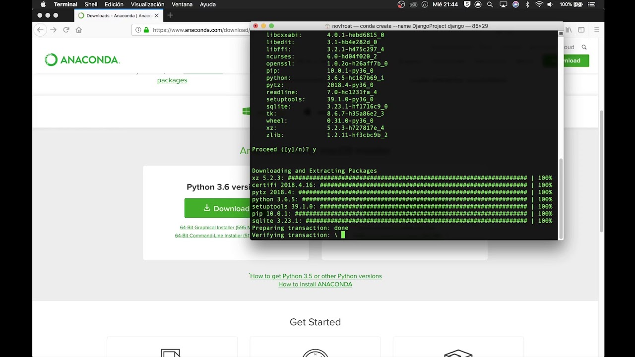This screenshot has height=357, width=635.
Task: Click the circled d menu bar icon
Action: pos(425,4)
